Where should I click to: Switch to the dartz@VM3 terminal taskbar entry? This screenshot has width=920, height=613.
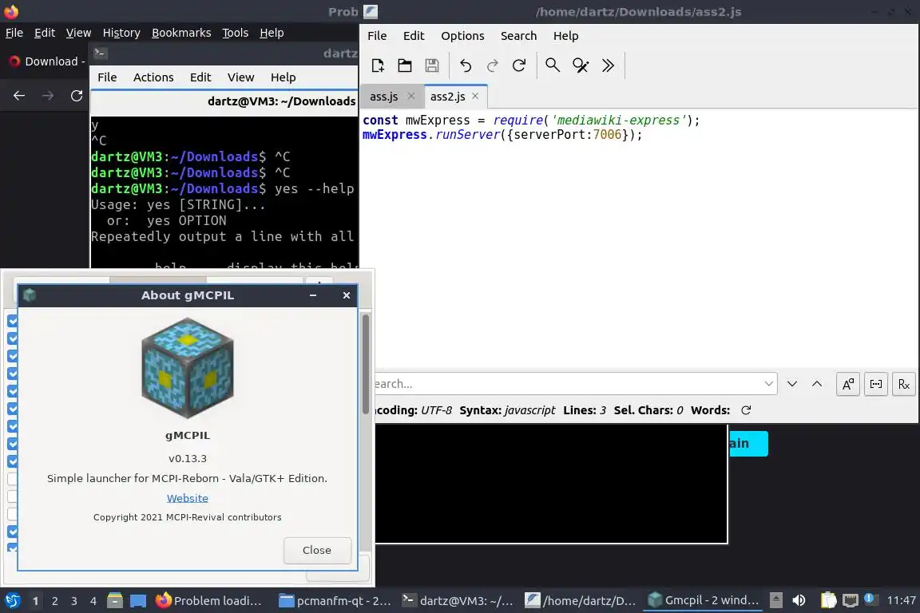pyautogui.click(x=458, y=600)
